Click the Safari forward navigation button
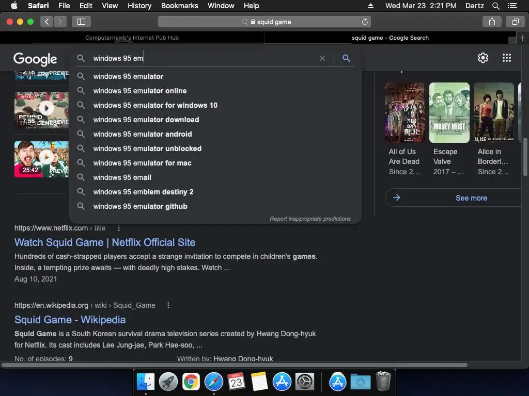This screenshot has width=529, height=396. tap(60, 22)
